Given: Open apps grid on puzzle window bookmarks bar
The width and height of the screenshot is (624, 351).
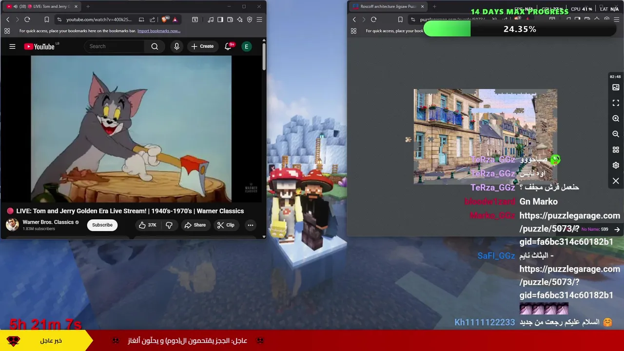Looking at the screenshot, I should [x=353, y=31].
